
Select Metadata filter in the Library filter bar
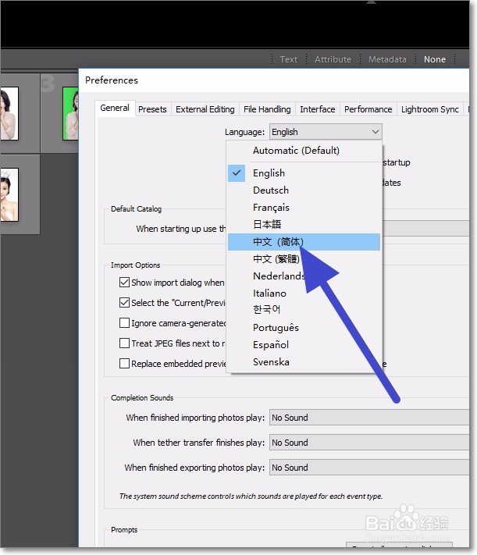pos(387,59)
